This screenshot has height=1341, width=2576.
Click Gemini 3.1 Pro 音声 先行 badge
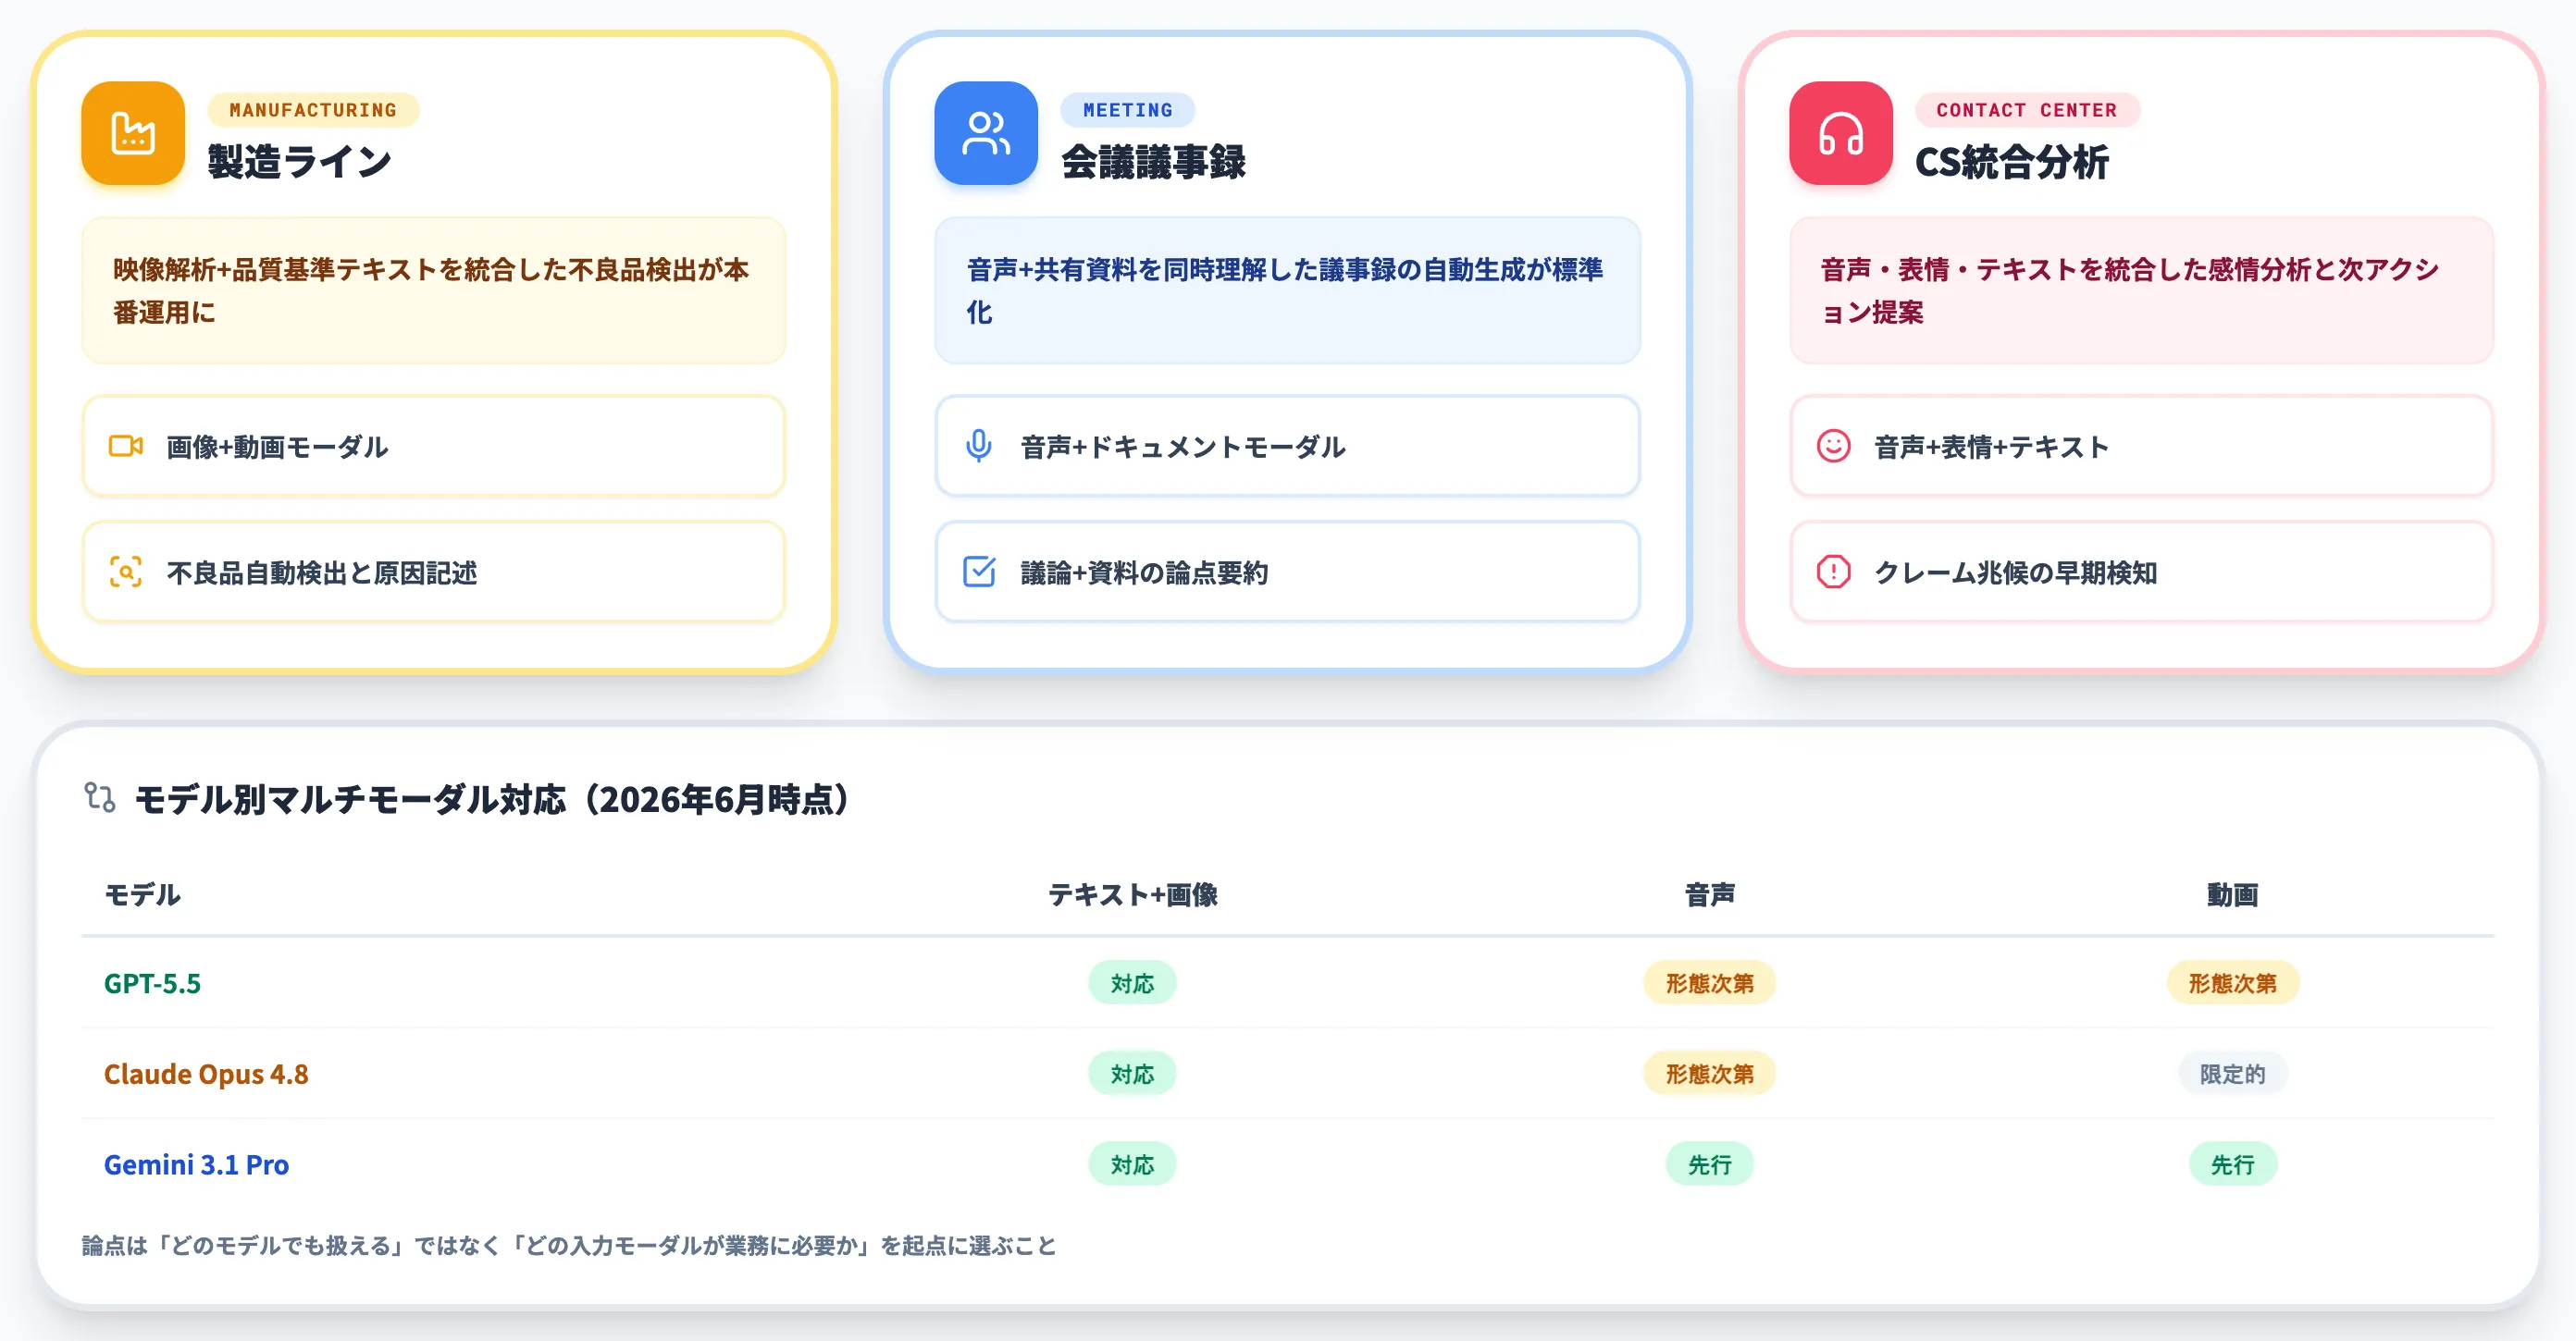[1709, 1165]
